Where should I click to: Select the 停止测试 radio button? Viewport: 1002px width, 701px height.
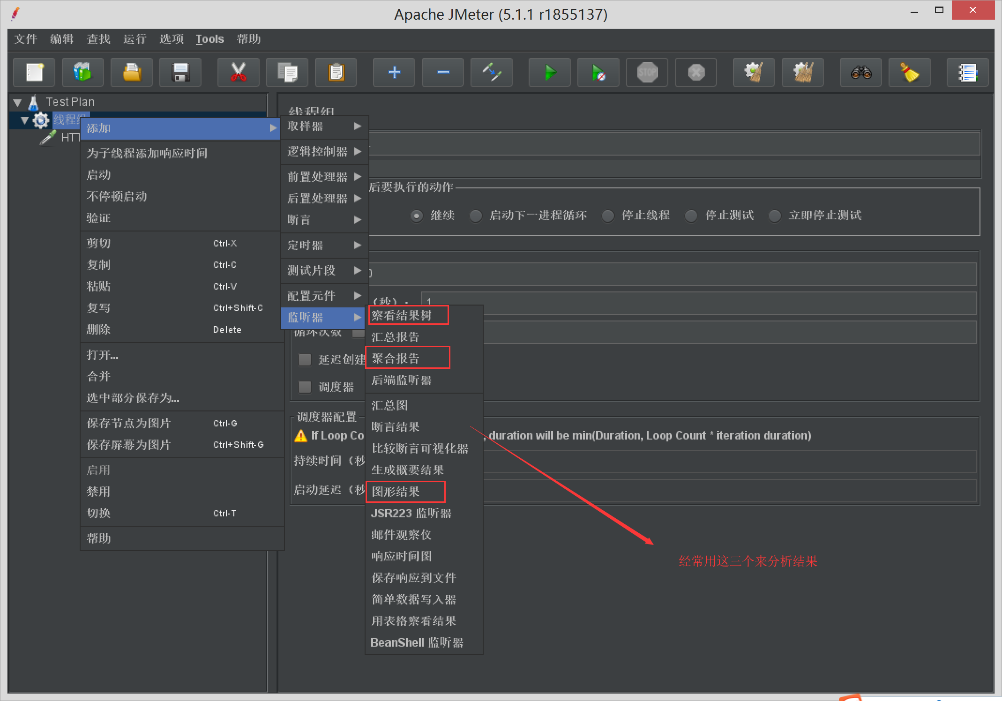[x=691, y=216]
